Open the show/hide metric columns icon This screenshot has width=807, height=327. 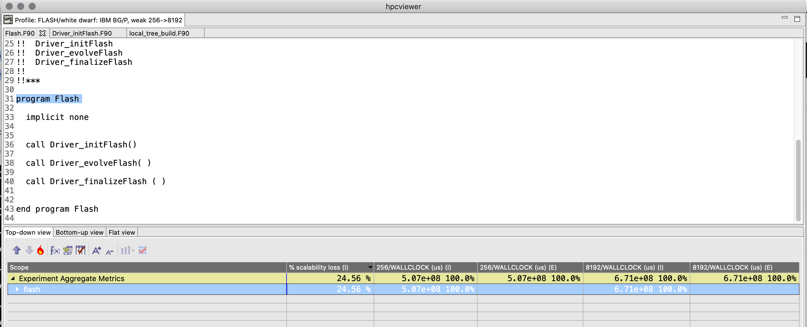pos(80,250)
